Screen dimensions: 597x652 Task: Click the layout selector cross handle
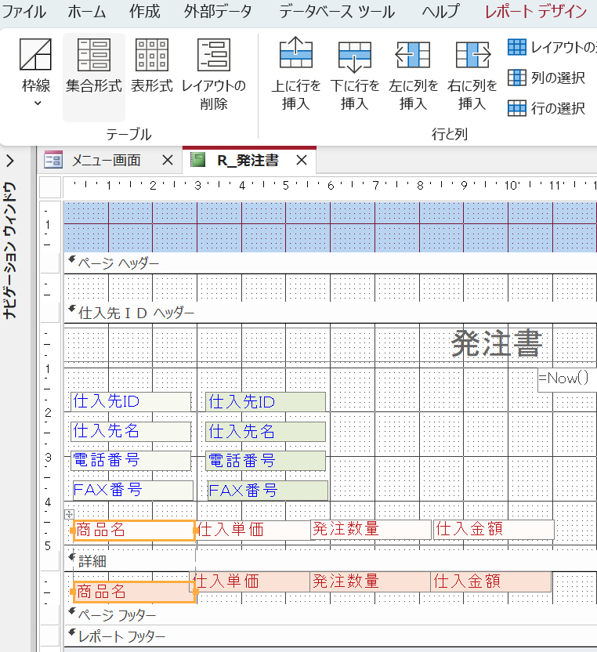[x=69, y=514]
